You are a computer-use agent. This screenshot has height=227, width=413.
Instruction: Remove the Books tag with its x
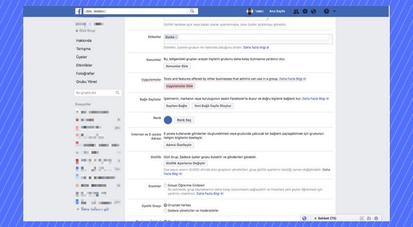[176, 37]
